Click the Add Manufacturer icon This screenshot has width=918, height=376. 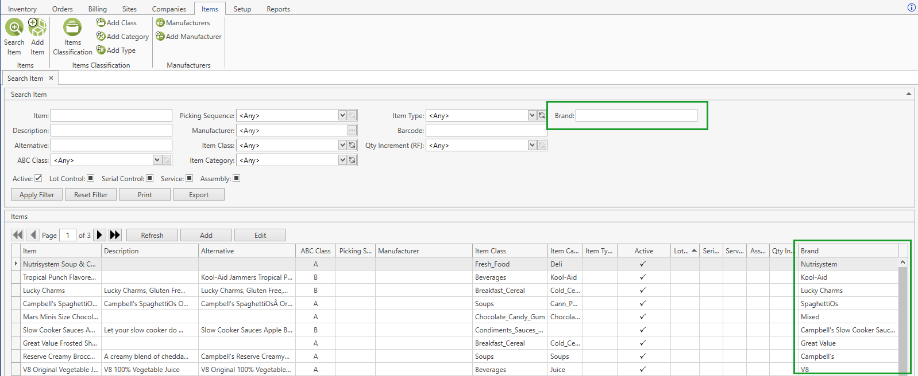pyautogui.click(x=160, y=36)
